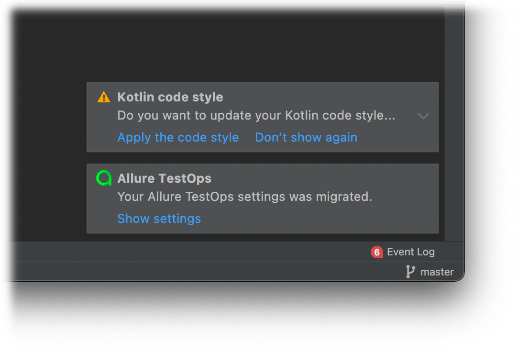Viewport: 518px width, 352px height.
Task: Click the Kotlin code style warning icon
Action: tap(104, 97)
